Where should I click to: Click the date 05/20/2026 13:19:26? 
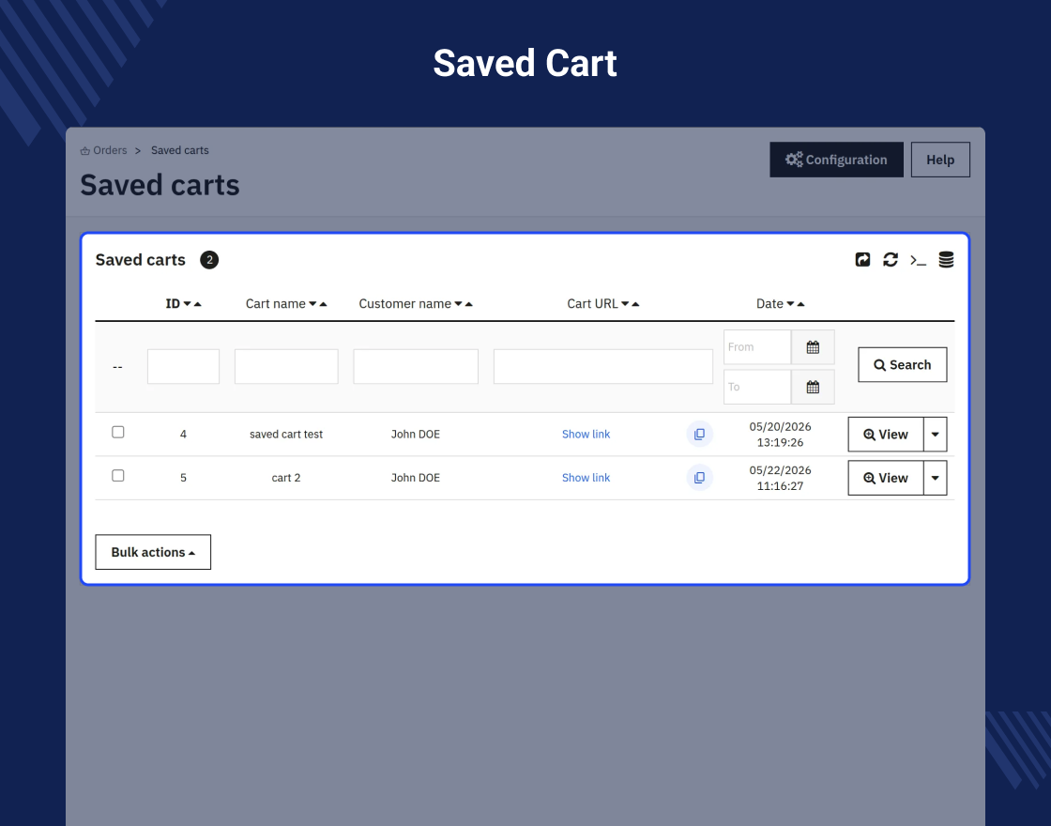tap(780, 435)
